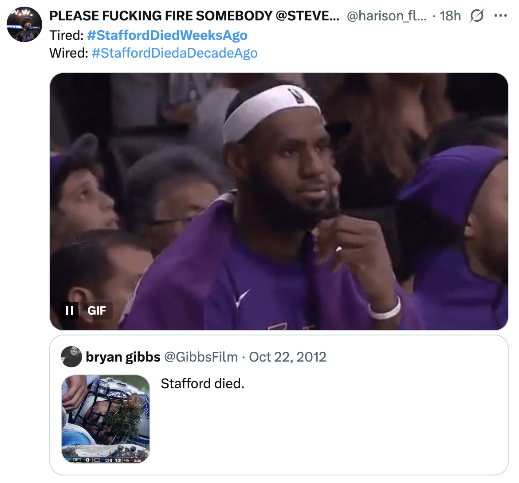Click the author name starting with PLEASE
519x483 pixels.
pyautogui.click(x=194, y=16)
